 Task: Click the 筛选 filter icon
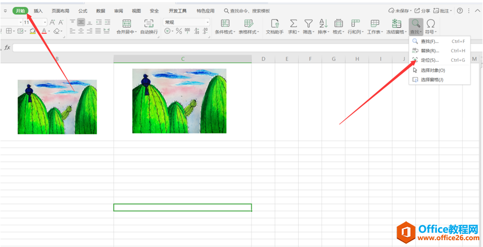pos(308,23)
